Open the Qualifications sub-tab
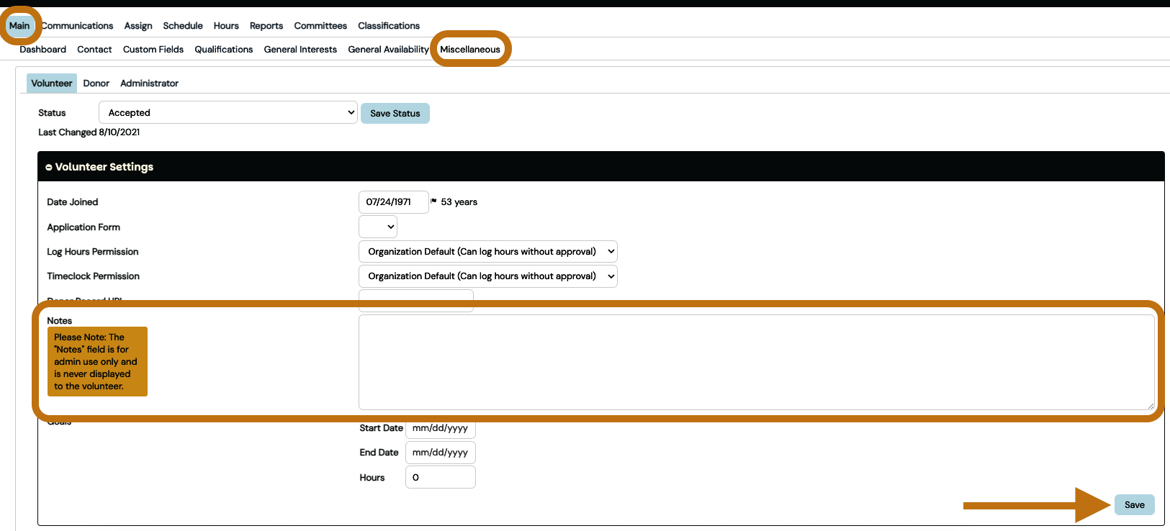The width and height of the screenshot is (1170, 531). 223,50
